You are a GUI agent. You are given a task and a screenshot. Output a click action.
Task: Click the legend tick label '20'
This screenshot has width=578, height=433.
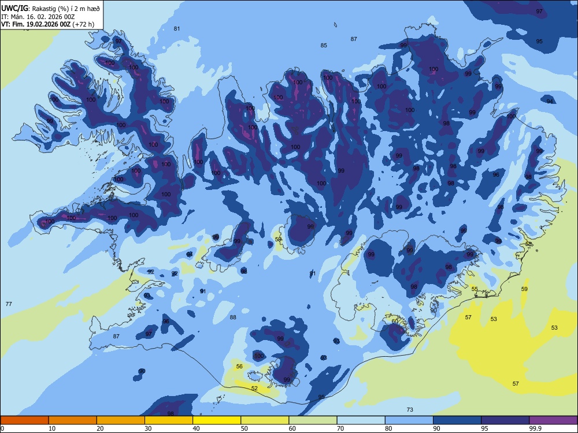(100, 428)
